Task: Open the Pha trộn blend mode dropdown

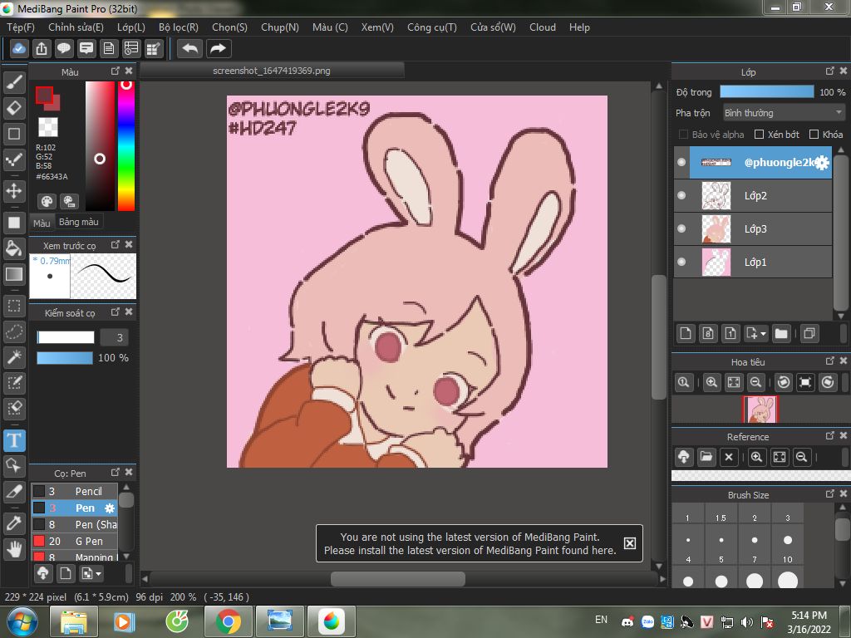Action: click(x=784, y=113)
